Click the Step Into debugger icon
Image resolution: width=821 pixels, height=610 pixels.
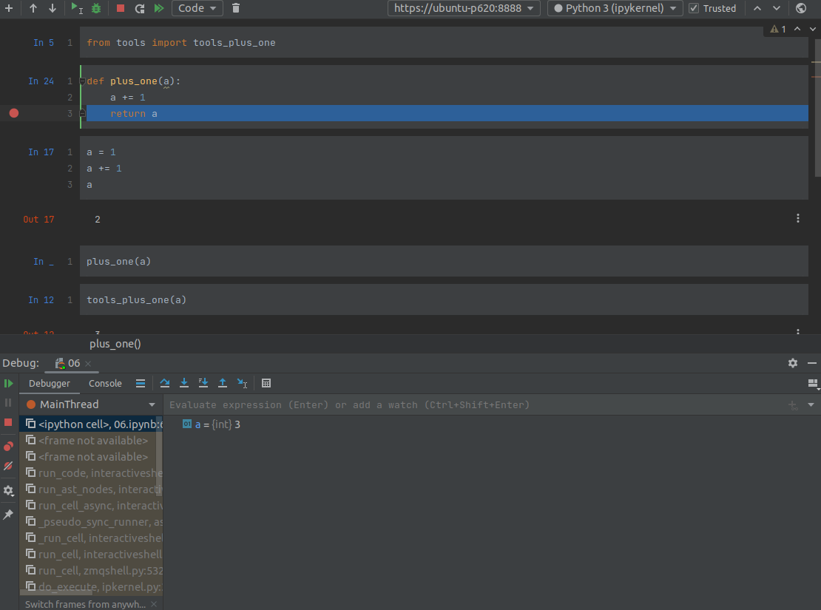click(184, 383)
